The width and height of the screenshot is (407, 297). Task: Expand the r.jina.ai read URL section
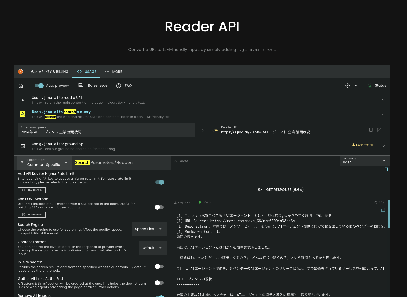point(383,100)
